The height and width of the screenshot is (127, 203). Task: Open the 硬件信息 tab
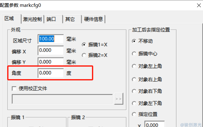93,19
